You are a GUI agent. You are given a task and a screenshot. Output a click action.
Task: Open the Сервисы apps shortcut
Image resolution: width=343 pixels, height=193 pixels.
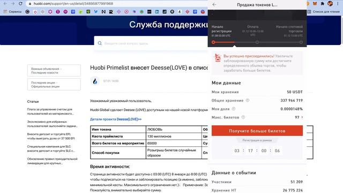[x=12, y=12]
